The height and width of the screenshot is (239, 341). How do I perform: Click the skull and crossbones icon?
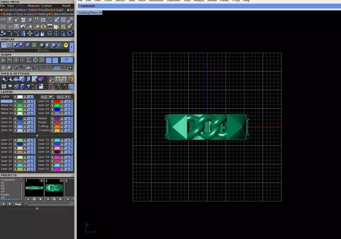[10, 20]
